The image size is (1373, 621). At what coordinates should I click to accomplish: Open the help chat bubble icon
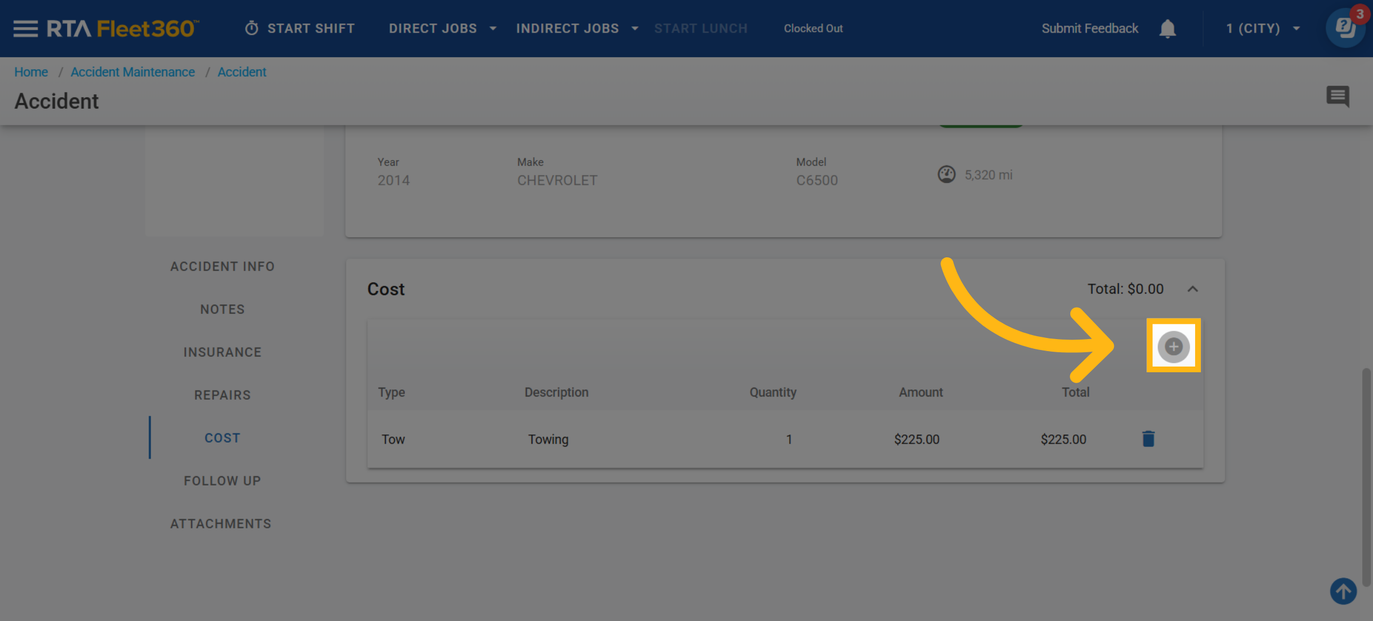(1345, 28)
